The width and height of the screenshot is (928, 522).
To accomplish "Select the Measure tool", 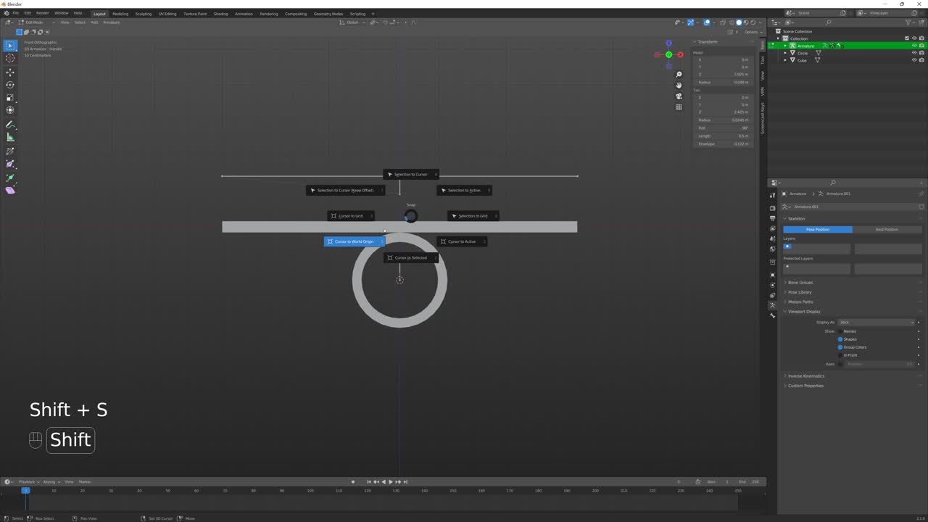I will [10, 138].
